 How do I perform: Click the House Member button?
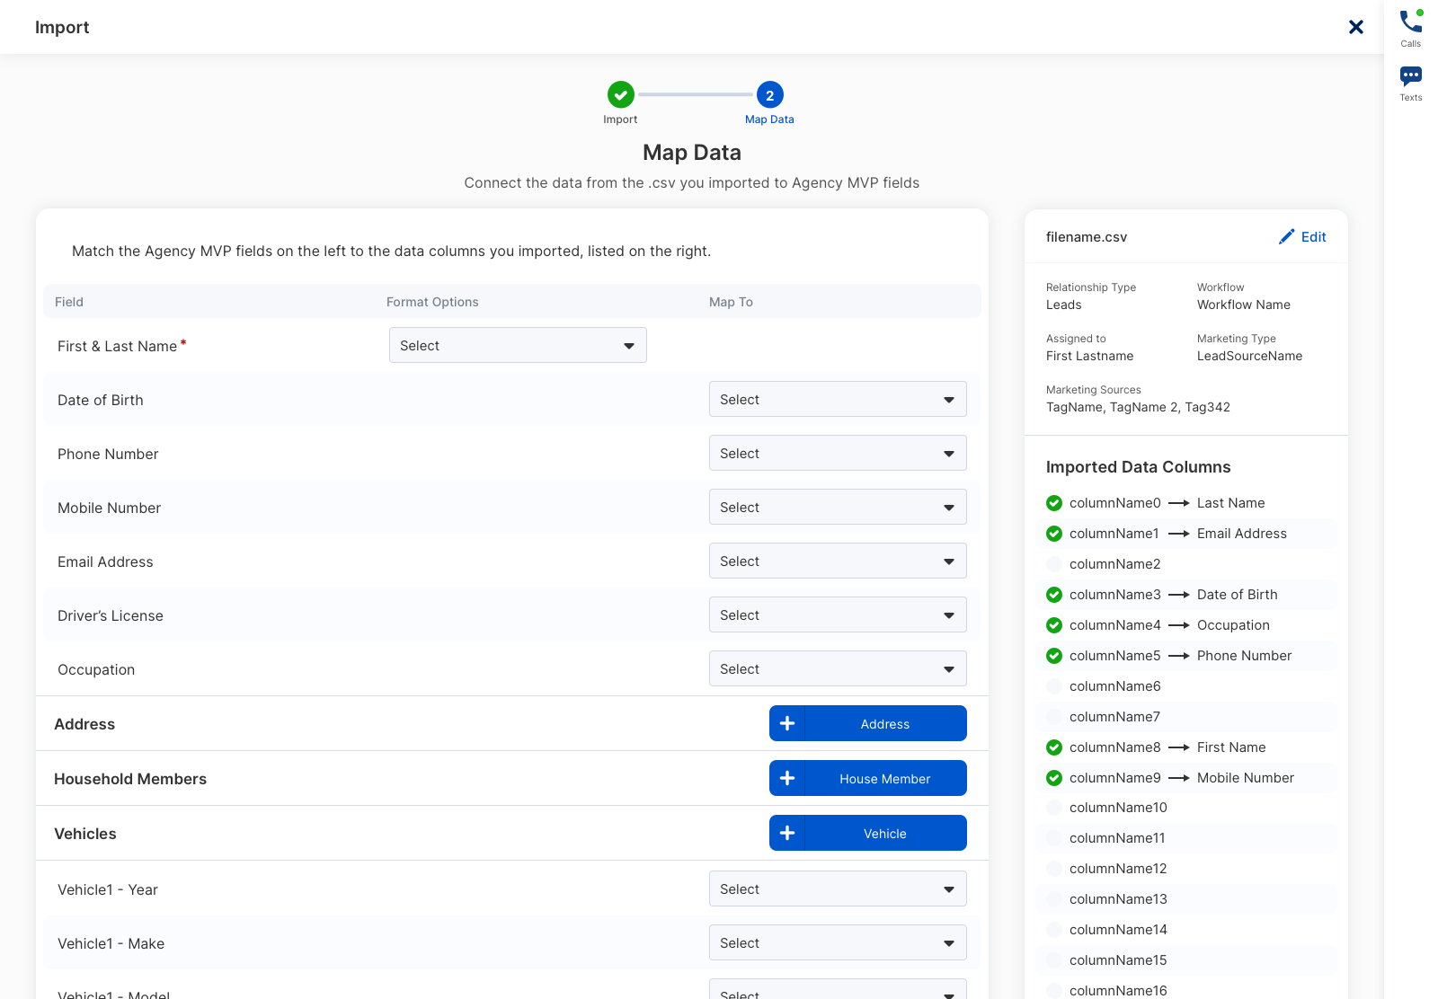click(x=884, y=779)
